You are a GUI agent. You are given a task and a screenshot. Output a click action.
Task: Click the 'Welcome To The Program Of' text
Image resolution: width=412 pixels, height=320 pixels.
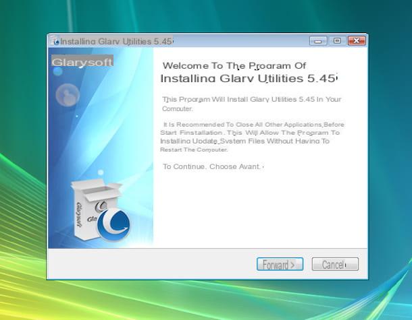click(x=234, y=65)
